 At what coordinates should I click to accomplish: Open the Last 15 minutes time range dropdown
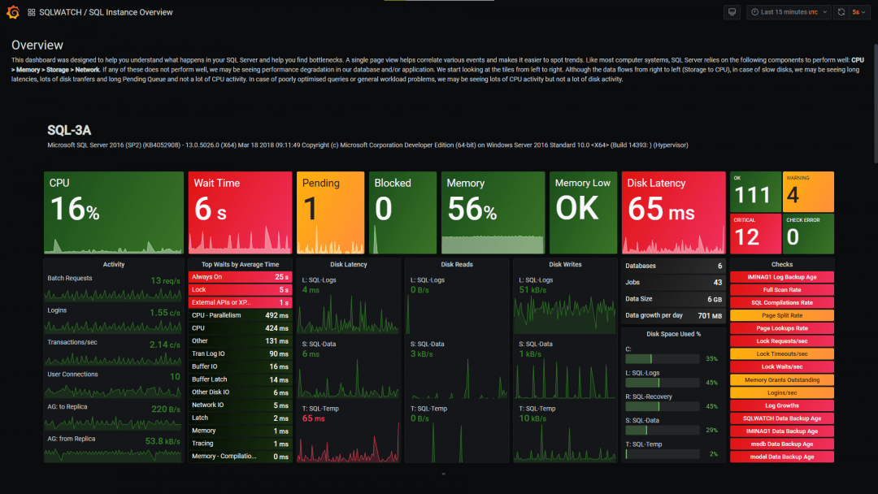787,11
